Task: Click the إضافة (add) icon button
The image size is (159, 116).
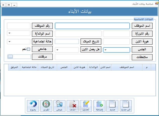Action: tap(99, 106)
